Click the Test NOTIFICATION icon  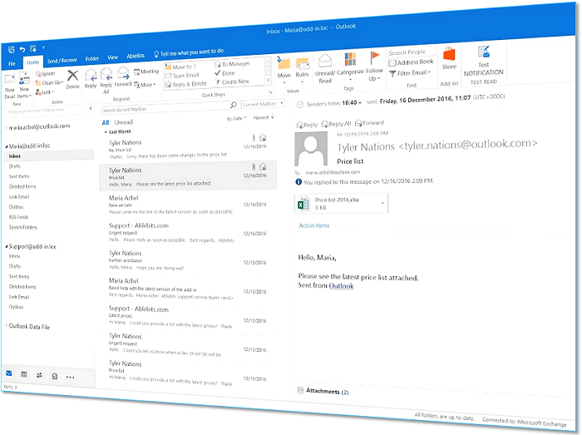[x=484, y=52]
